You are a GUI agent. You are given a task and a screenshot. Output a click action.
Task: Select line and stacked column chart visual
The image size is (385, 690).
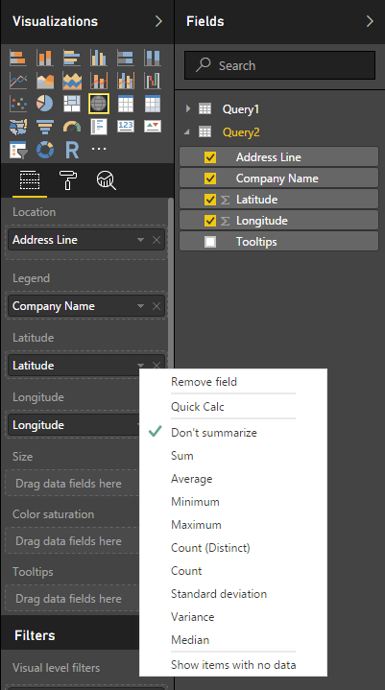pos(99,81)
